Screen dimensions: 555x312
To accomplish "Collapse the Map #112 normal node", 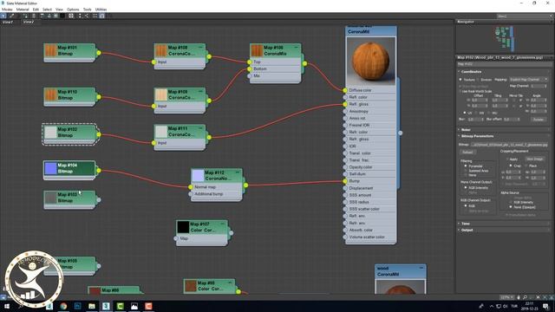I will (x=238, y=172).
